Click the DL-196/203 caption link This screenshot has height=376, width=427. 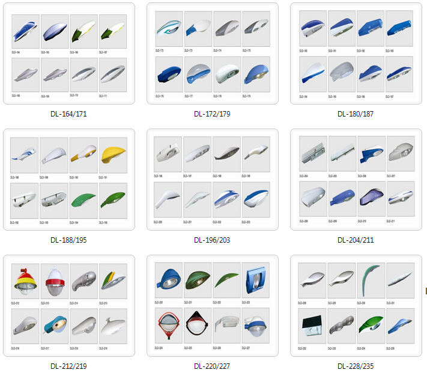coord(212,240)
